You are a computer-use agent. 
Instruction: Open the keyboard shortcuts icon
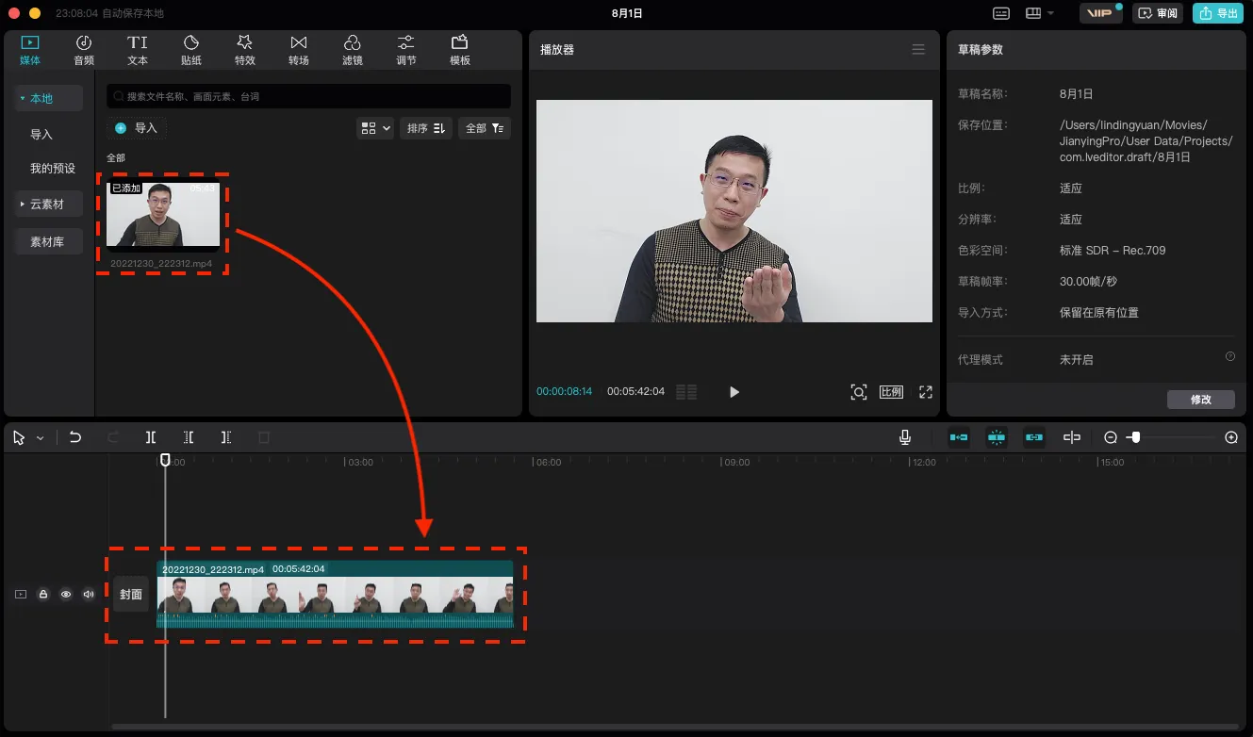[1001, 13]
